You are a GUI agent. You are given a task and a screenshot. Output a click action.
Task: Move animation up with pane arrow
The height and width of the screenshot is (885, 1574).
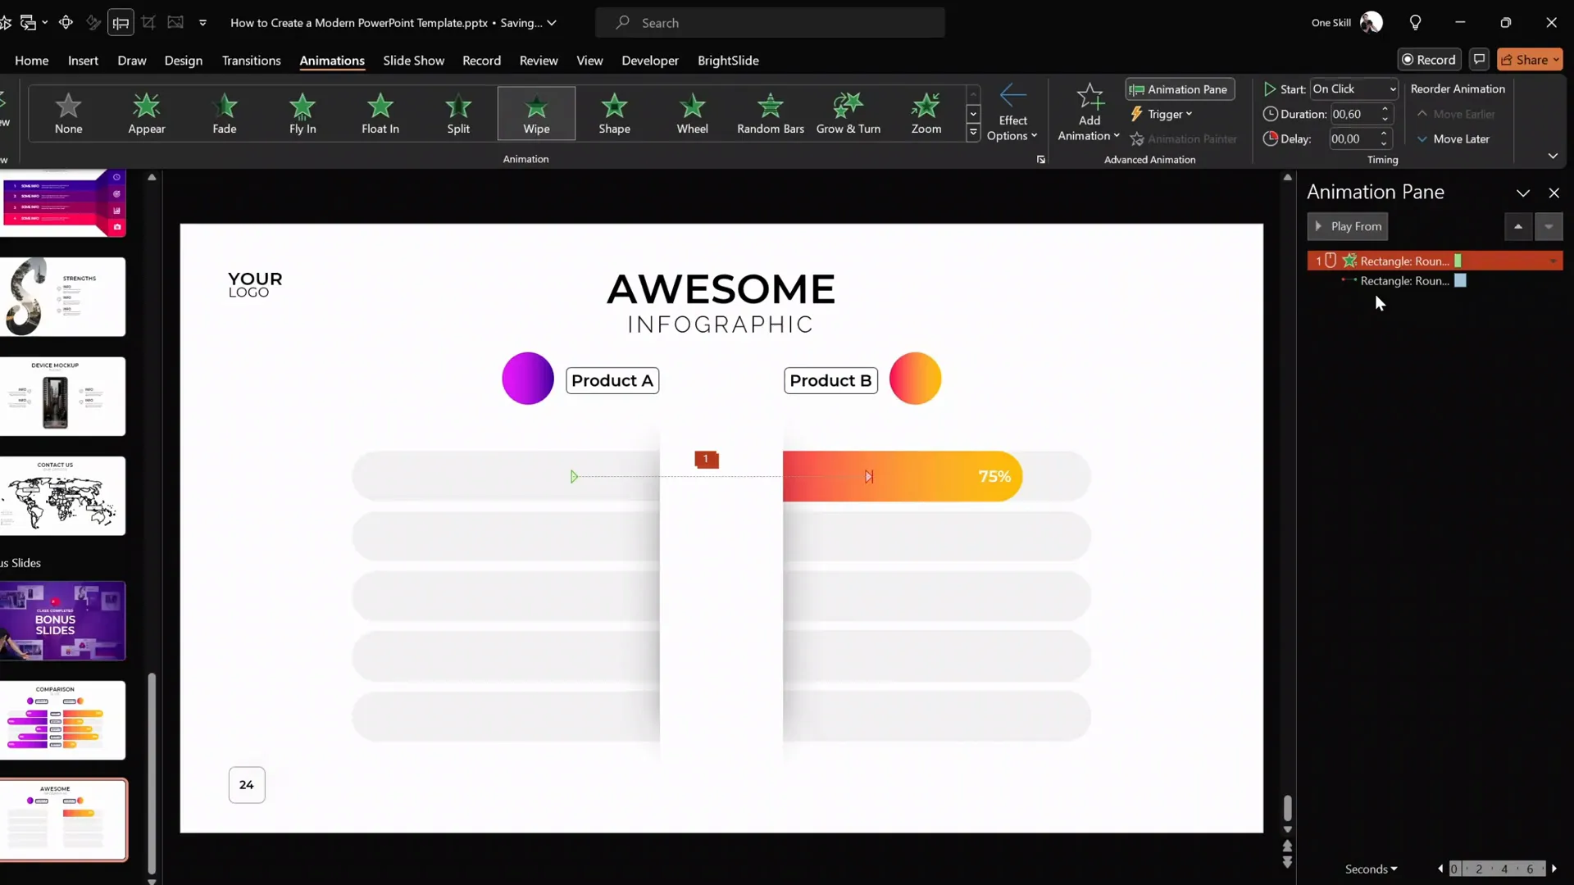[x=1518, y=226]
